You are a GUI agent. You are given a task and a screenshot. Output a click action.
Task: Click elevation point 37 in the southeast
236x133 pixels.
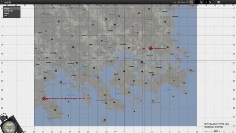point(174,81)
